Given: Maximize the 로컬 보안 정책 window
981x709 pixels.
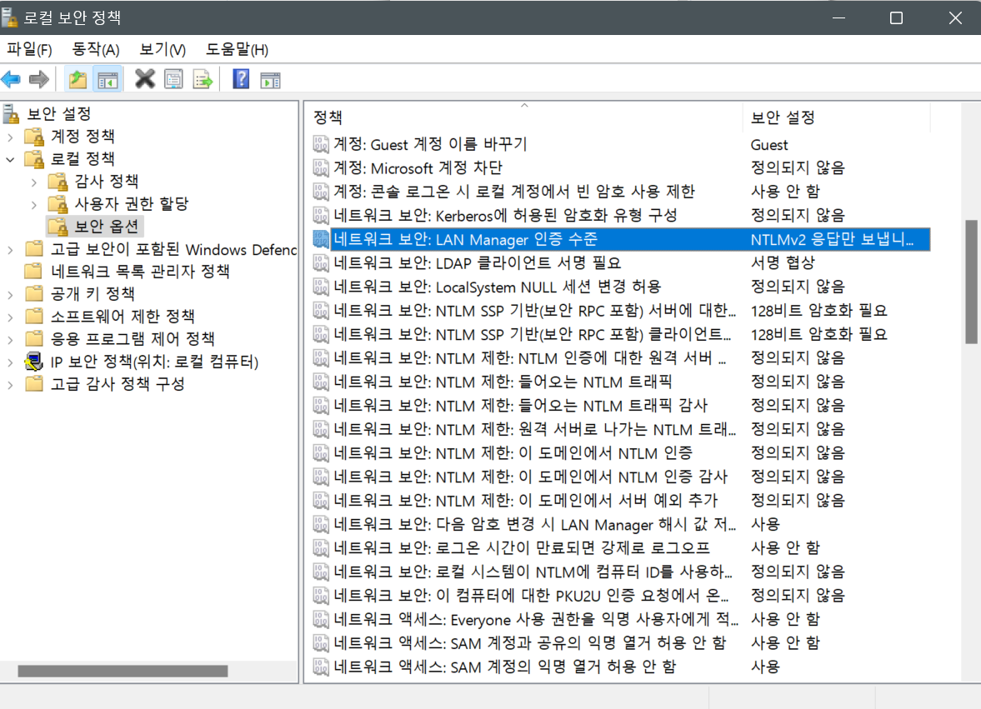Looking at the screenshot, I should (896, 17).
